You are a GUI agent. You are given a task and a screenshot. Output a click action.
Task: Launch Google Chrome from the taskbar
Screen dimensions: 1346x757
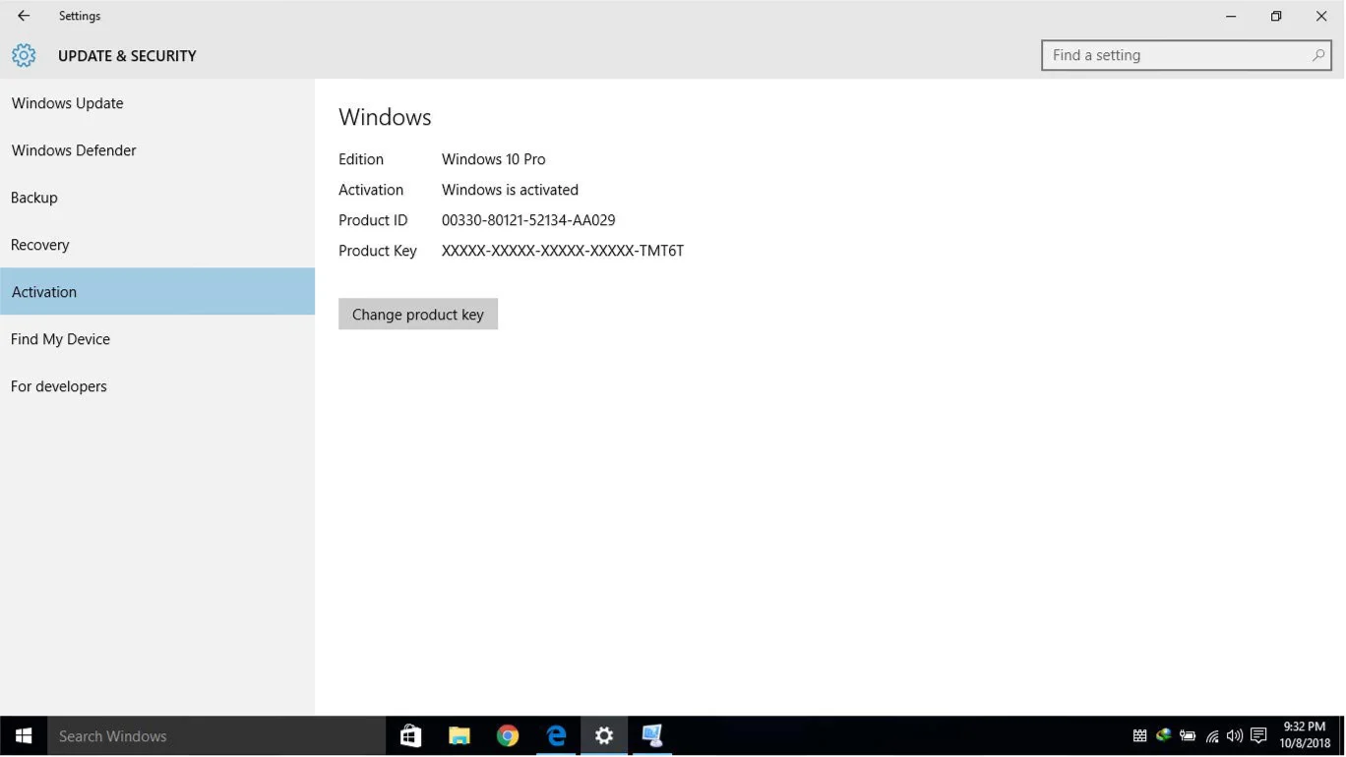click(x=508, y=736)
